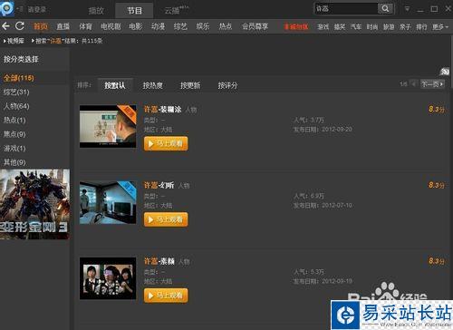The image size is (453, 330).
Task: Open the title link 许嵩-幻听
Action: 159,185
